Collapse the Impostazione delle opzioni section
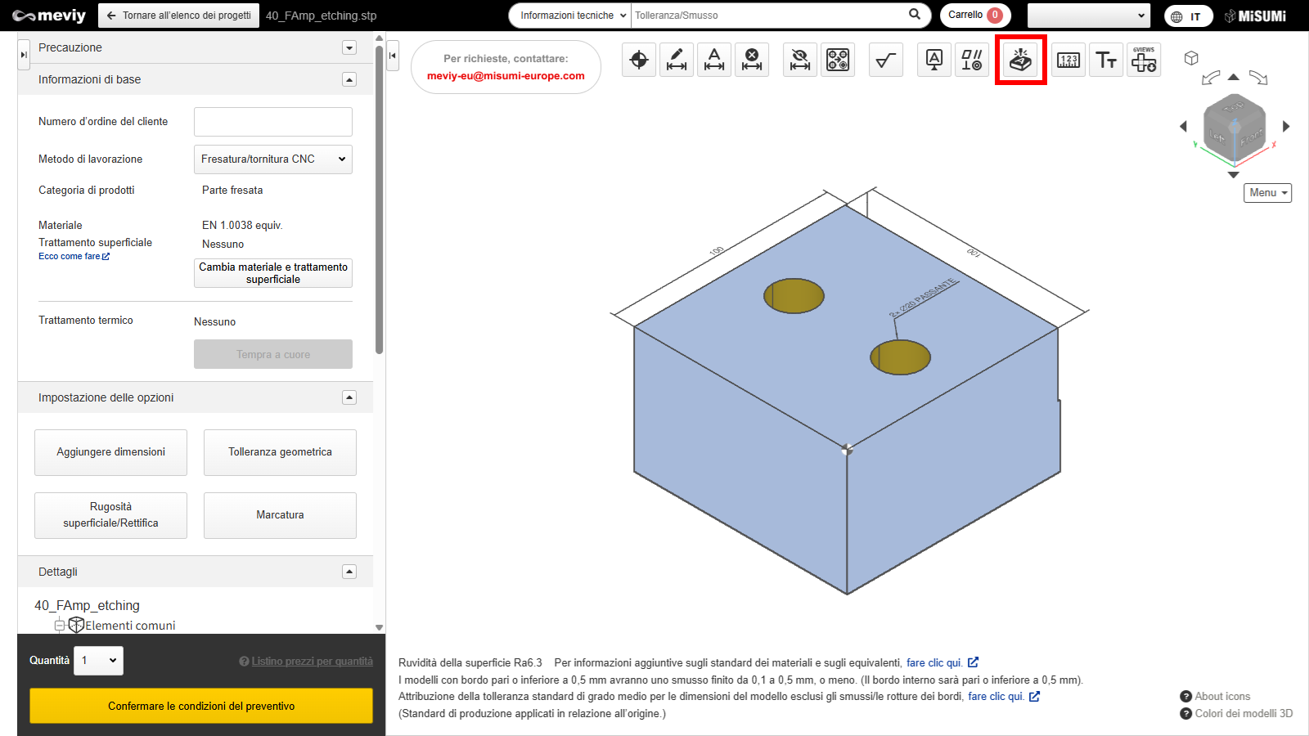 click(x=349, y=397)
